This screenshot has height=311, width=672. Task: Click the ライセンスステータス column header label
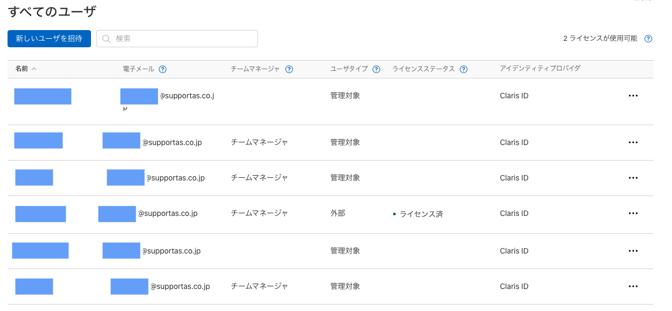click(424, 69)
